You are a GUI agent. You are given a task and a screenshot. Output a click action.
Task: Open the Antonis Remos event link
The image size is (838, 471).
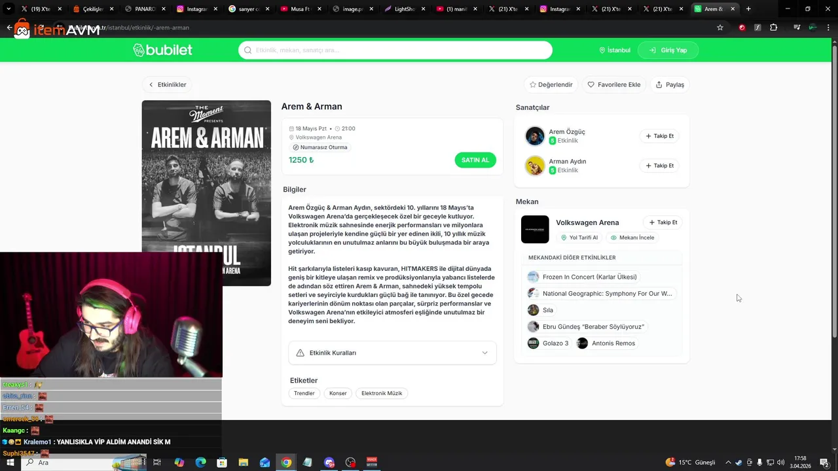[606, 343]
